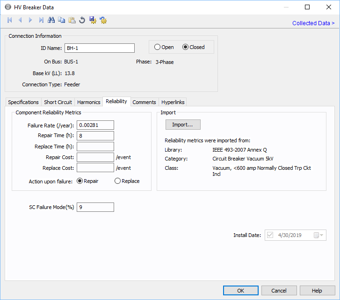Click the Import... button
This screenshot has width=340, height=300.
click(x=183, y=125)
